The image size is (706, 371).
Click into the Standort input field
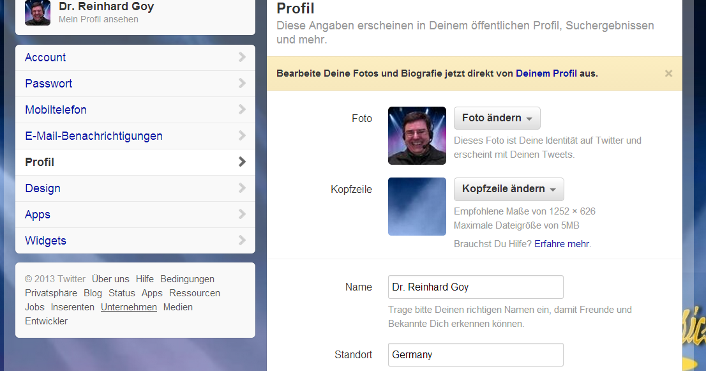pyautogui.click(x=476, y=355)
